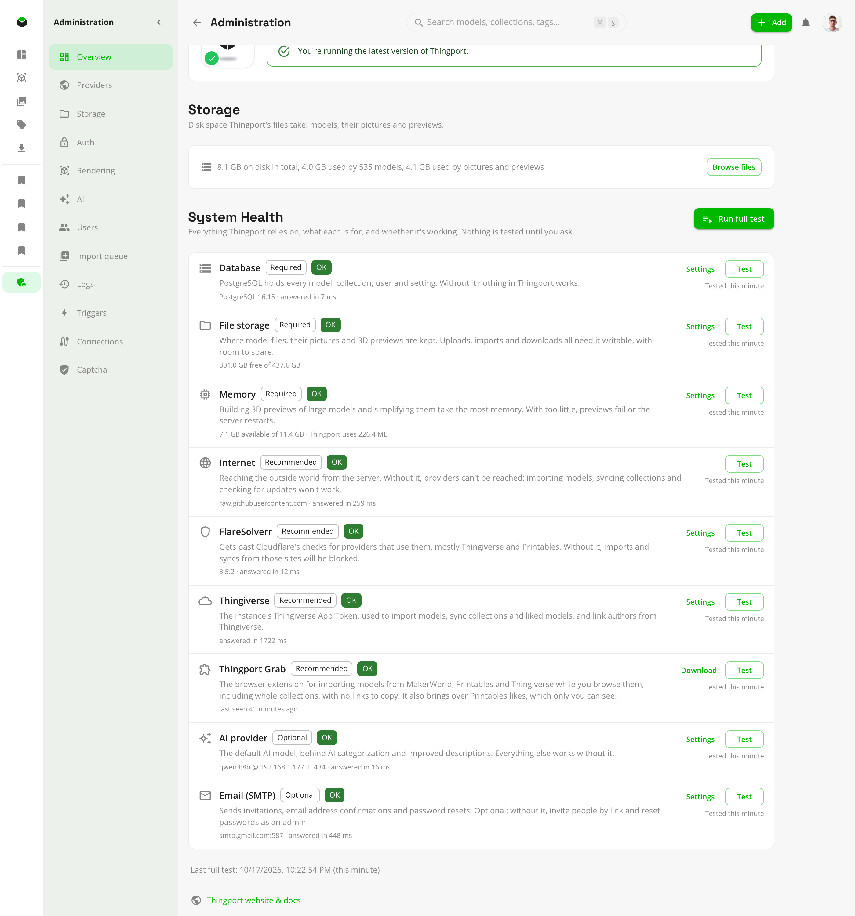The height and width of the screenshot is (916, 855).
Task: Download the Thingport Grab extension
Action: [698, 671]
